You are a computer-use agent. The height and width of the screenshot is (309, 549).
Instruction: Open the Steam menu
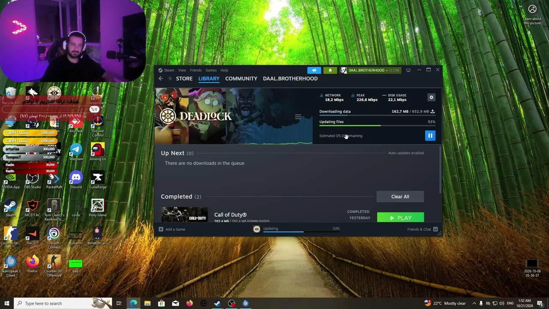pos(169,70)
